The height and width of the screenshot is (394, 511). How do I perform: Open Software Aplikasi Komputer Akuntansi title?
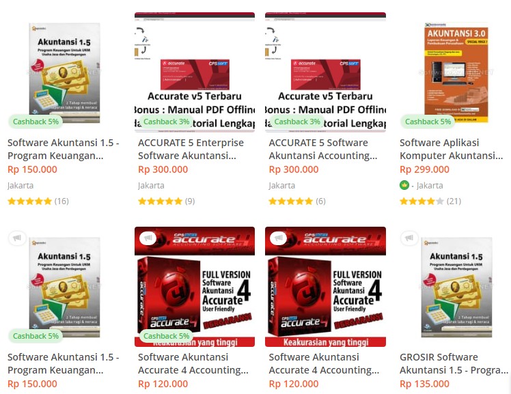[x=452, y=149]
